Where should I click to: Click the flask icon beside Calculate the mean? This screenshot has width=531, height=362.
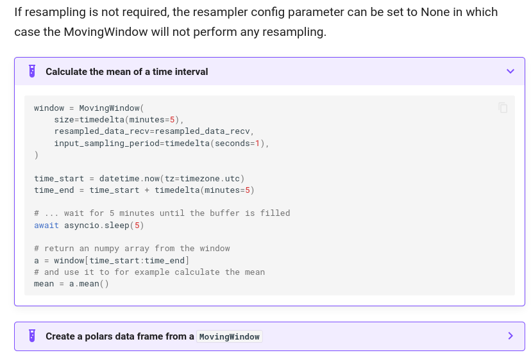click(32, 71)
